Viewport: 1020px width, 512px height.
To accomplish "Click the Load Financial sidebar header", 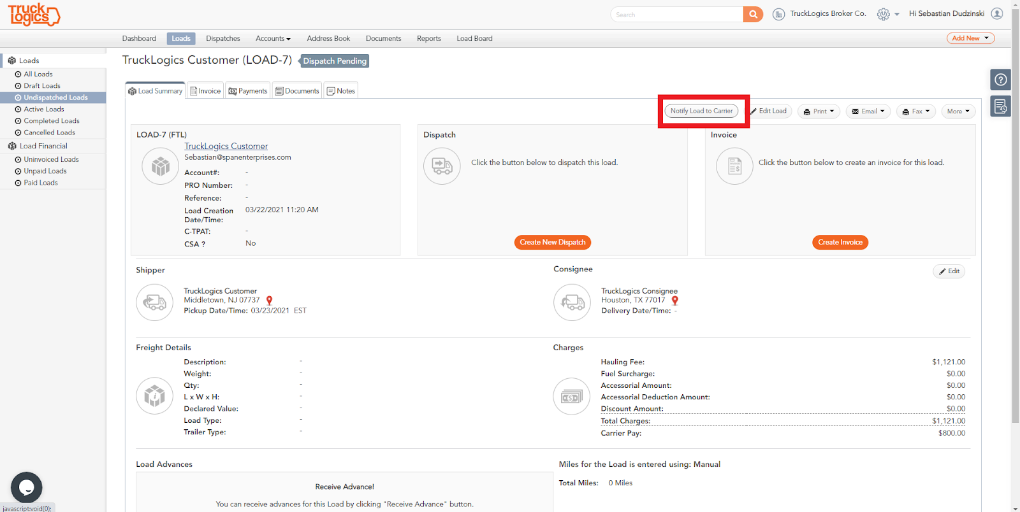I will [x=43, y=146].
